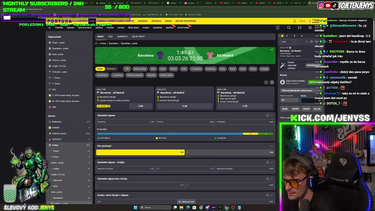Select Atl.Madrid odds 6.60 in Výsledek zápasu
375x211 pixels.
pos(245,122)
